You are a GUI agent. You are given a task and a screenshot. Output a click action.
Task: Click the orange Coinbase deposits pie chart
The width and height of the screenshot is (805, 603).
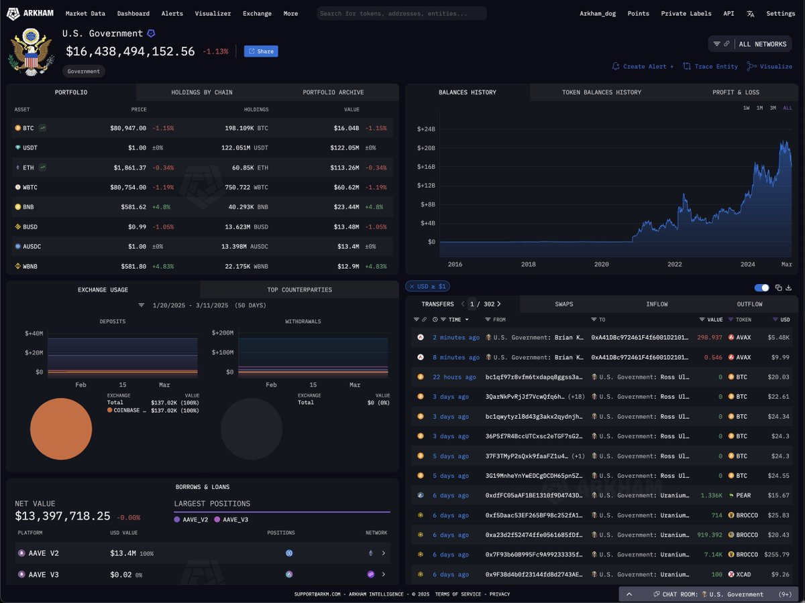point(61,429)
